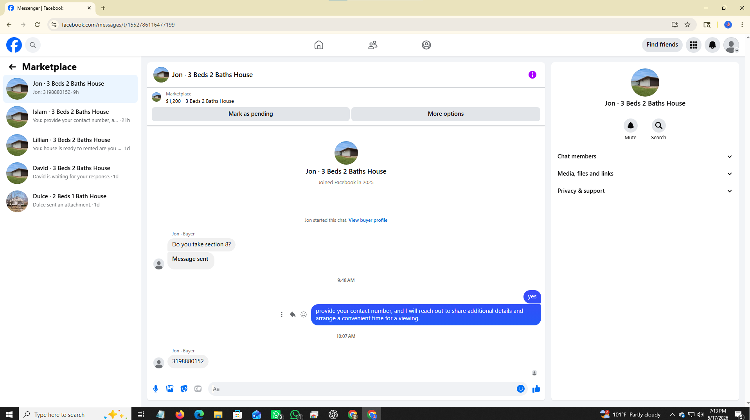Expand the Media, files and links section
The height and width of the screenshot is (420, 750).
tap(645, 174)
